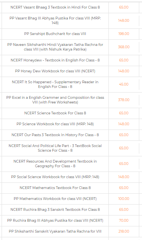Click NCERT Vasant Bhaag 3 Hindi textbook
Image resolution: width=142 pixels, height=240 pixels.
tap(55, 7)
